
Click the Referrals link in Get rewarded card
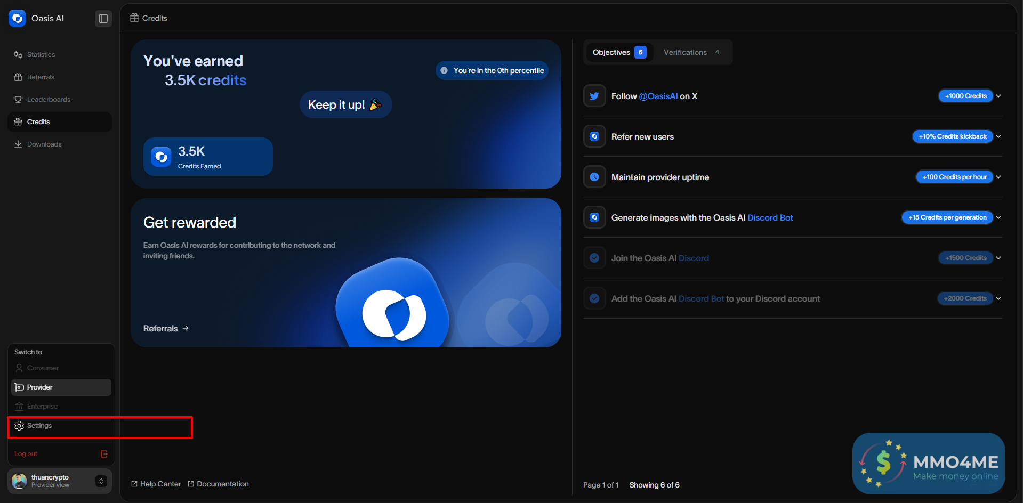166,328
